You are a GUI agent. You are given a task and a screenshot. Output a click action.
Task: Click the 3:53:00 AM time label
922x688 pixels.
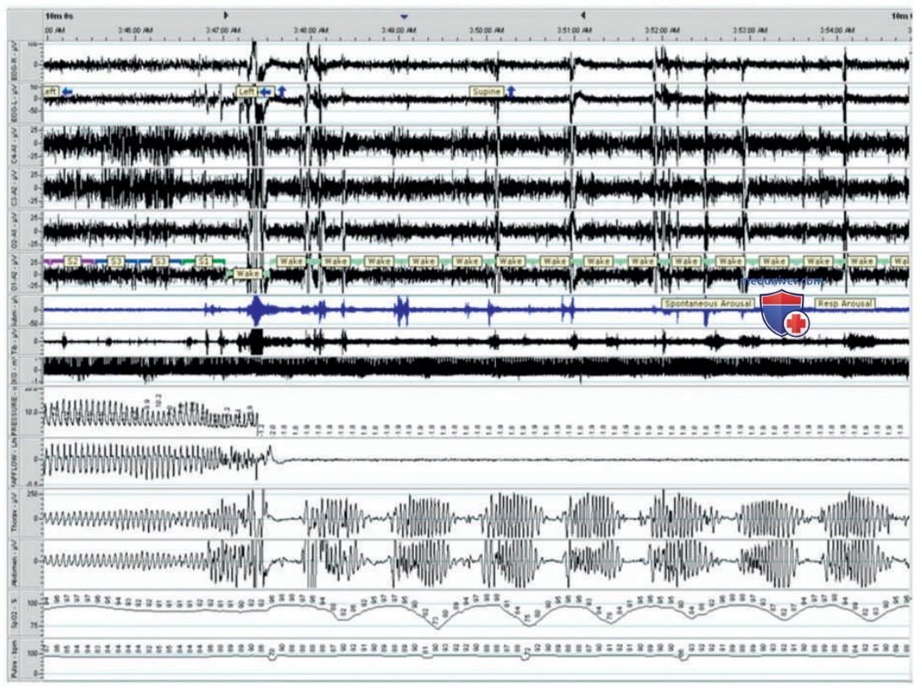click(750, 30)
